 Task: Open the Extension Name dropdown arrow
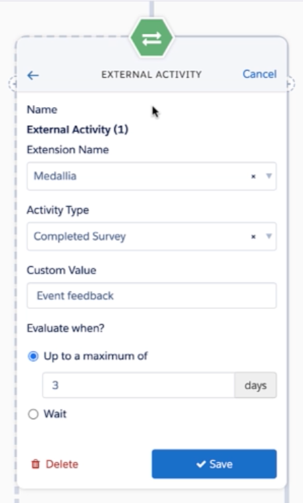pyautogui.click(x=268, y=176)
